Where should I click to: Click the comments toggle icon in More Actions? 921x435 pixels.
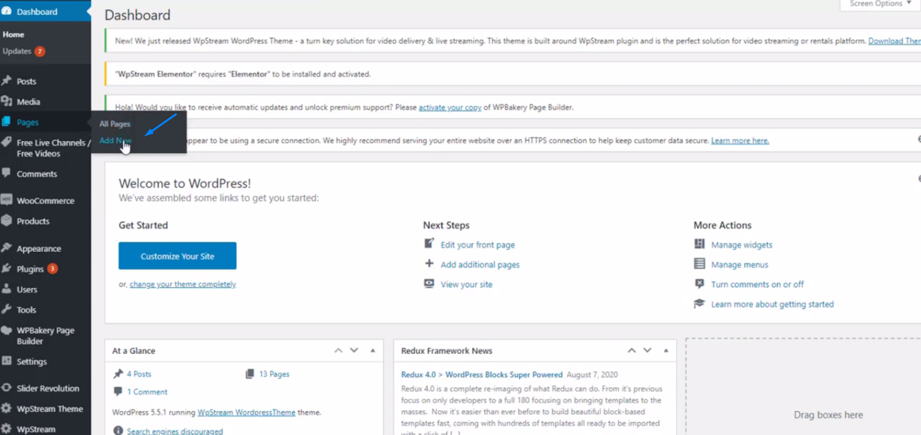[699, 284]
